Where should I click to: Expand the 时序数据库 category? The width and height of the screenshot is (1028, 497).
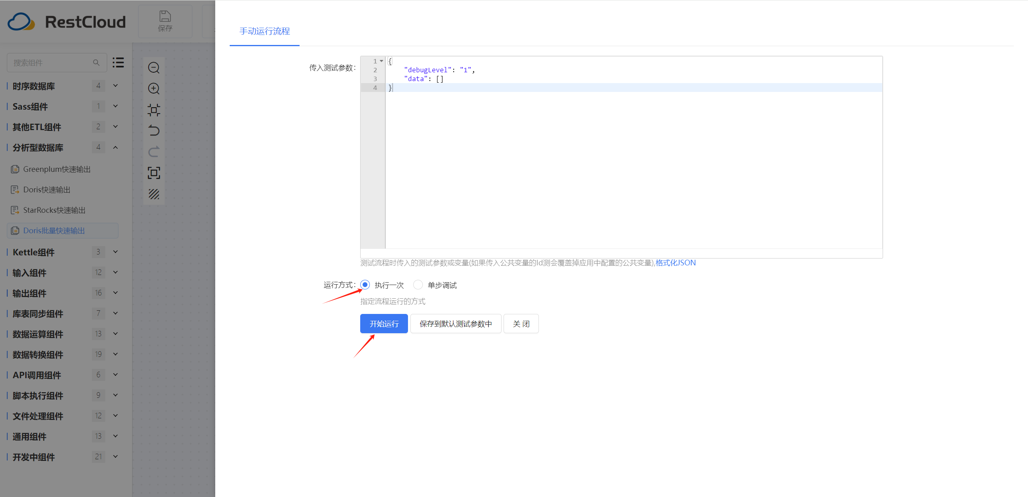[115, 86]
